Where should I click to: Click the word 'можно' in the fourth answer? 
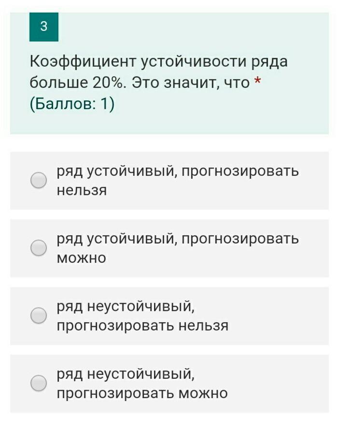(203, 393)
